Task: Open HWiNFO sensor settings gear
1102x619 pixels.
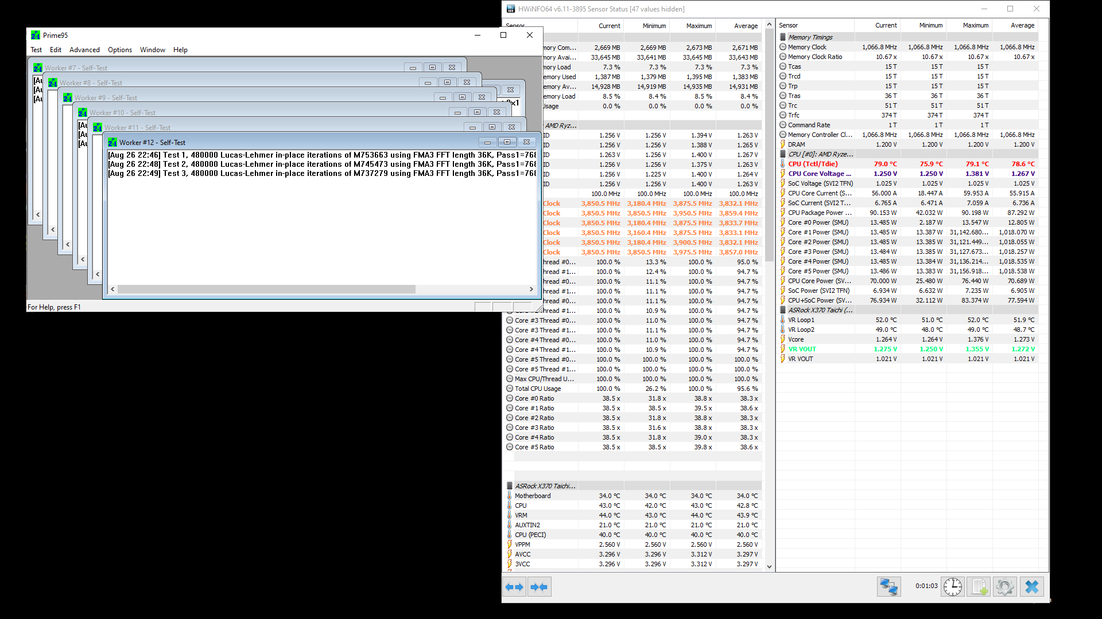Action: [x=1005, y=587]
